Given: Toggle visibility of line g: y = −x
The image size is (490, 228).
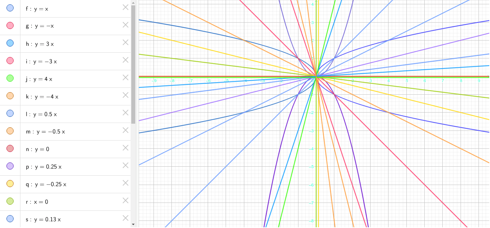Looking at the screenshot, I should point(10,25).
